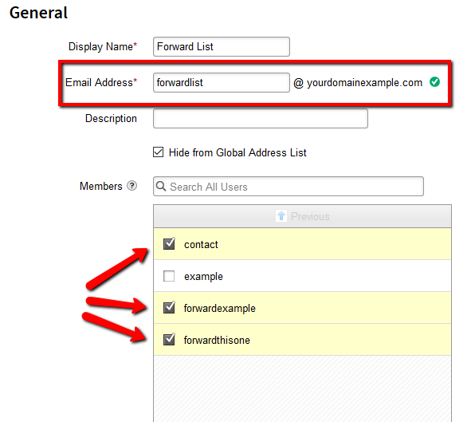
Task: Click the General section heading
Action: pos(38,13)
